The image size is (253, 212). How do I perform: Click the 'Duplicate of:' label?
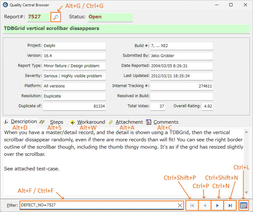(30, 106)
